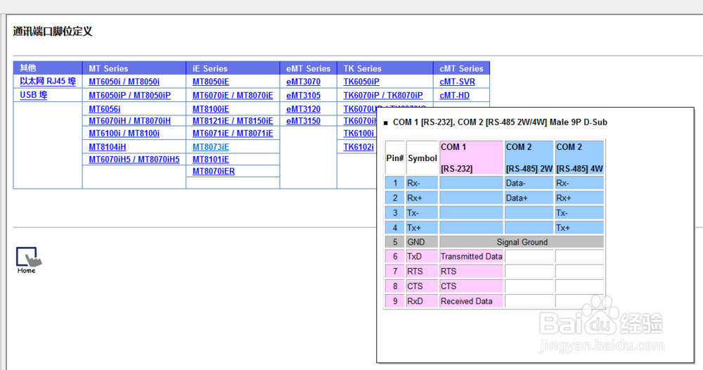This screenshot has width=703, height=370.
Task: Open MT6050iP / MT8050iP link
Action: [129, 95]
